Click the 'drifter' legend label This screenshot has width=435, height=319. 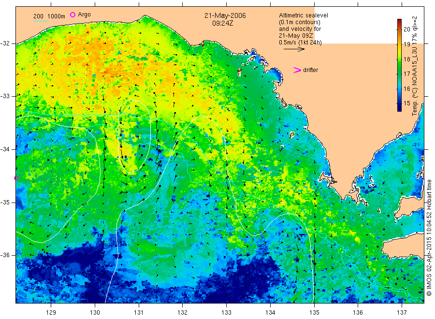pyautogui.click(x=310, y=70)
